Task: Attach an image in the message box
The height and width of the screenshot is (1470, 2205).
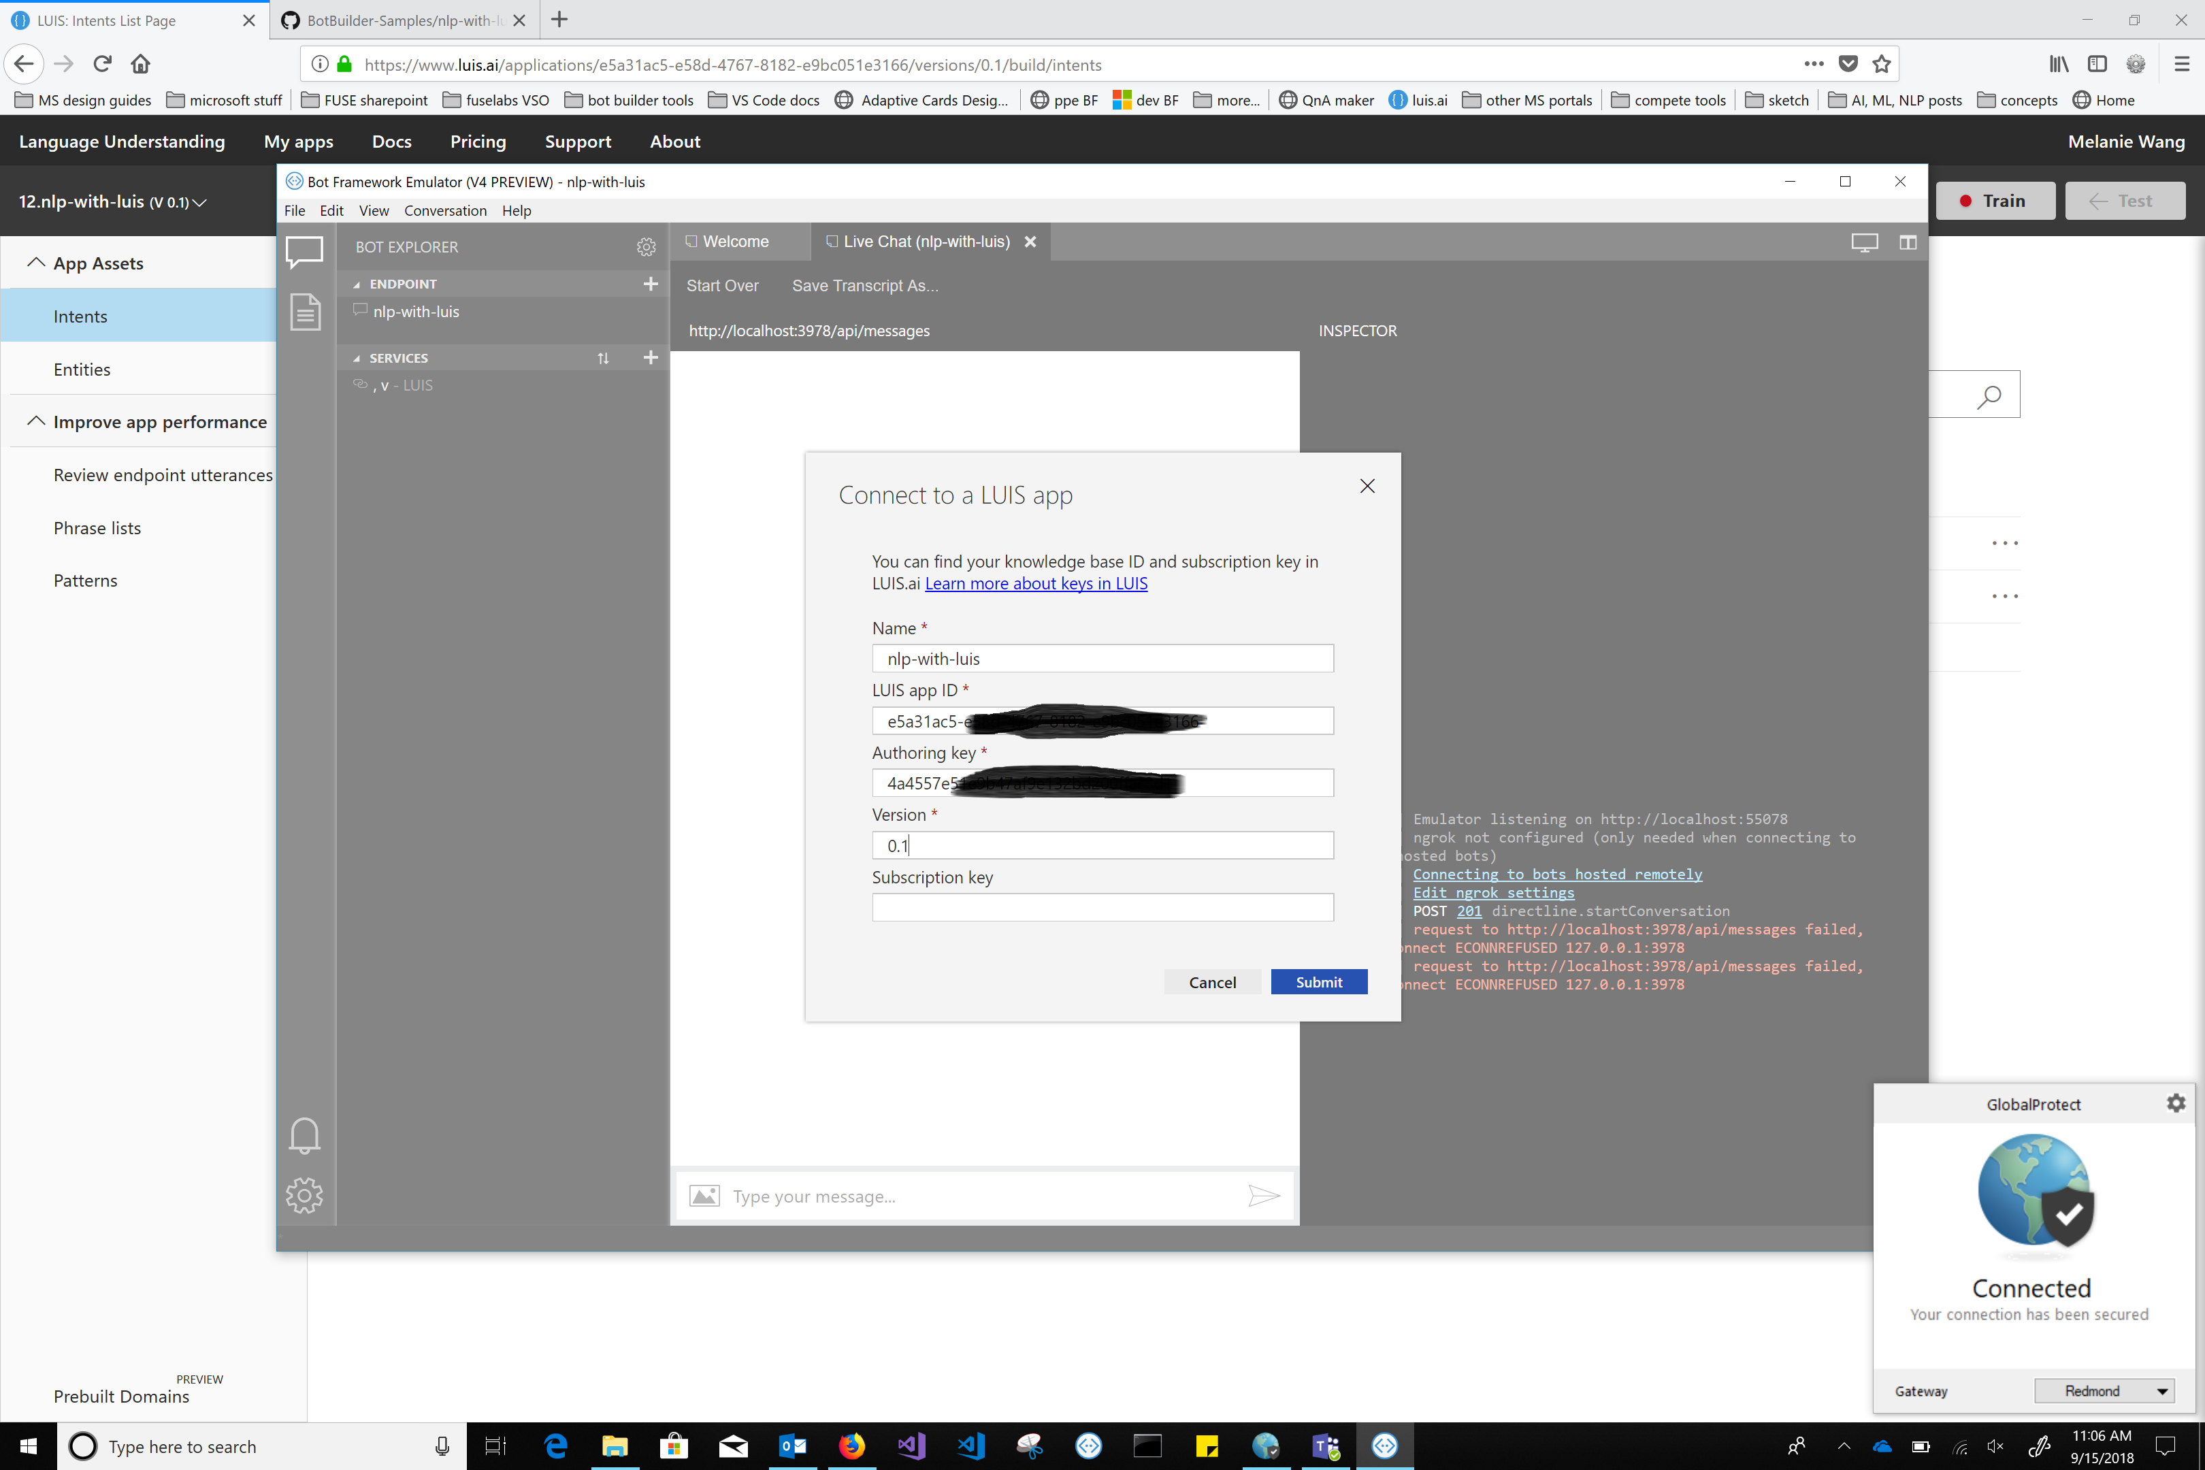Action: pos(705,1195)
